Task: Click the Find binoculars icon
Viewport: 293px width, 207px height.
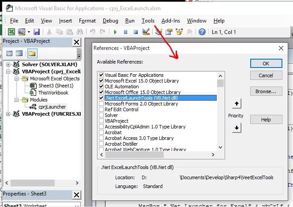Action: 80,32
